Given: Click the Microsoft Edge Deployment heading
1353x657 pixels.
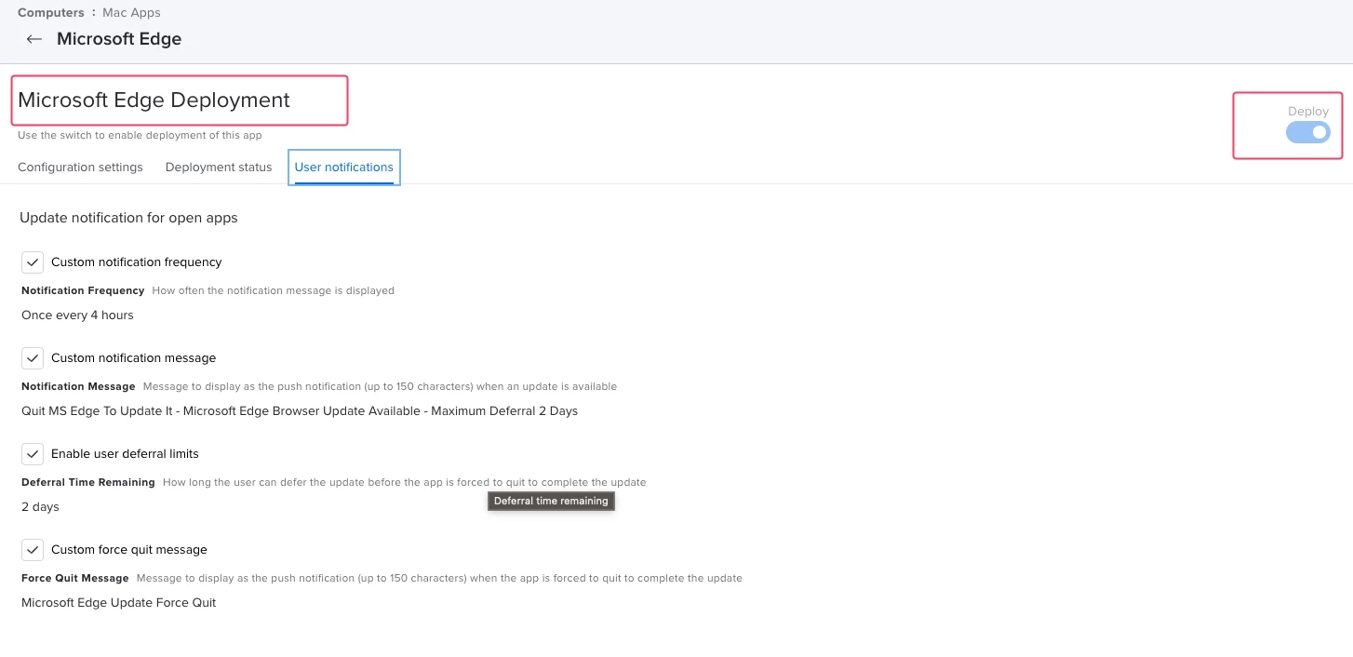Looking at the screenshot, I should (x=154, y=101).
